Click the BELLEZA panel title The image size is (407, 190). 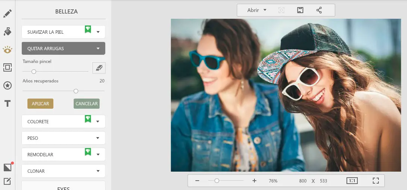pos(67,11)
